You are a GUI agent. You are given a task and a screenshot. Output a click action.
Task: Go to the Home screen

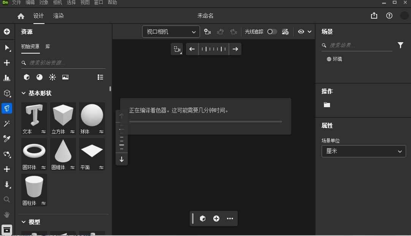21,16
